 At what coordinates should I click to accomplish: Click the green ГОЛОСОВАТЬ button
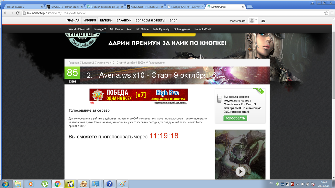pos(235,118)
